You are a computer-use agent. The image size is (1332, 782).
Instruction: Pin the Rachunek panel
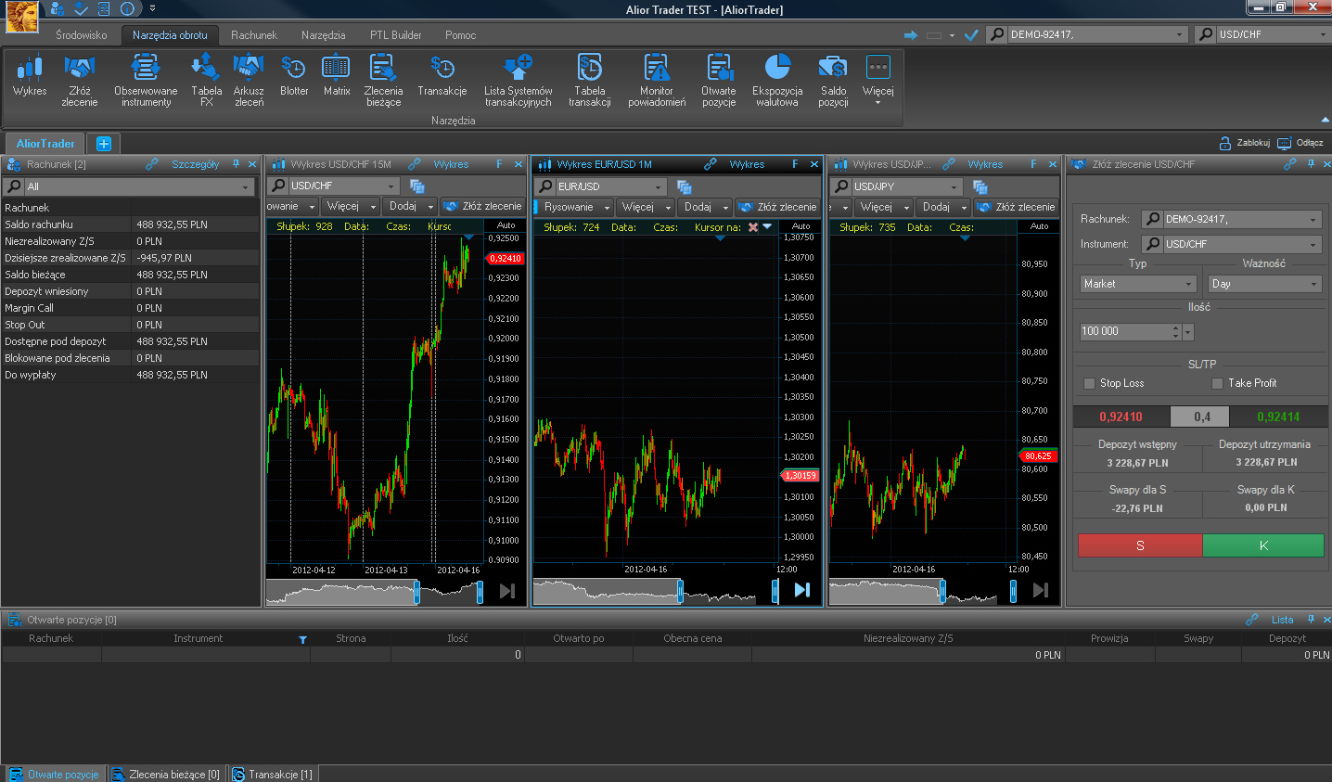236,164
